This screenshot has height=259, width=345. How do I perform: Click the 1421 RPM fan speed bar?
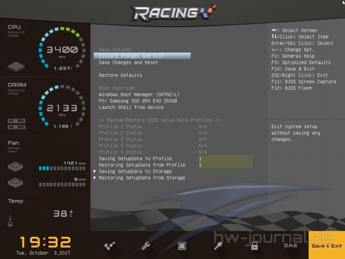[x=62, y=168]
